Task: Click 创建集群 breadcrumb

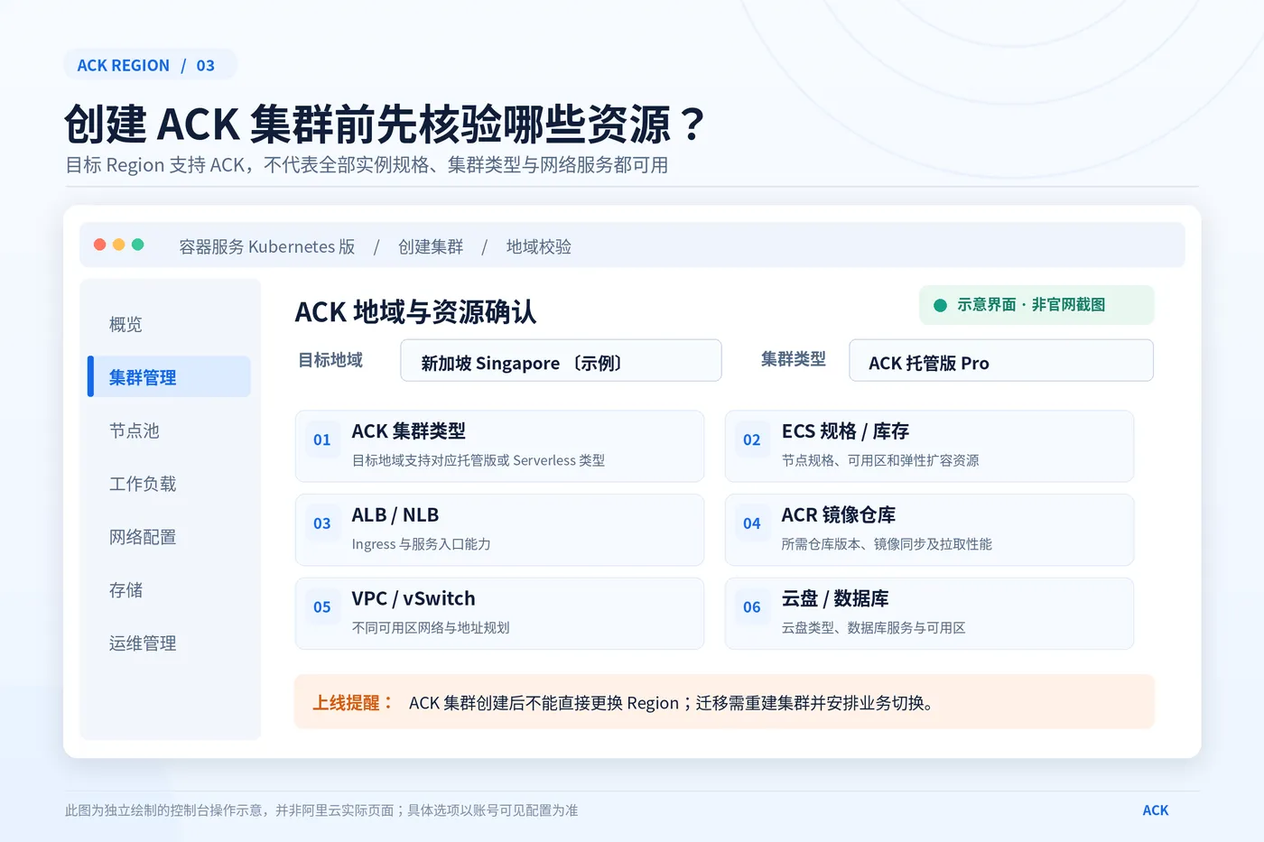Action: [431, 246]
